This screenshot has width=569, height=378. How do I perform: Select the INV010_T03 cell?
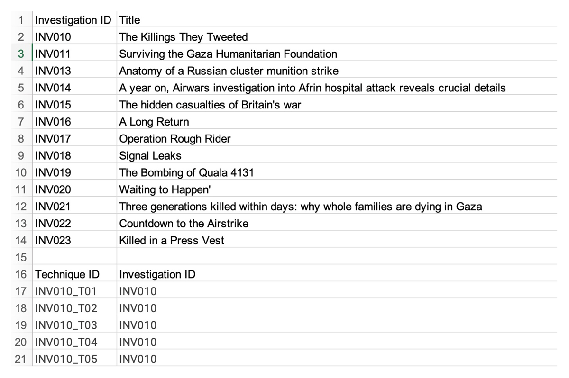[74, 325]
